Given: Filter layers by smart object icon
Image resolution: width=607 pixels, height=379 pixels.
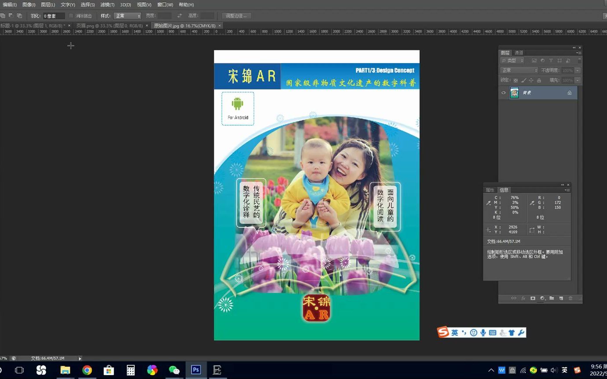Looking at the screenshot, I should click(x=568, y=61).
